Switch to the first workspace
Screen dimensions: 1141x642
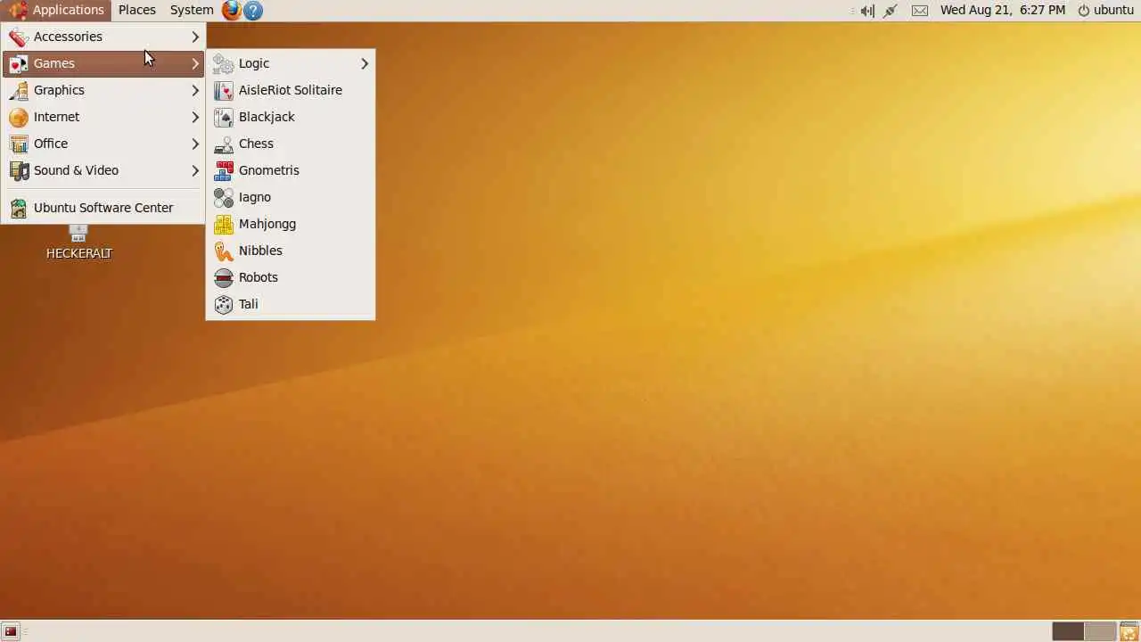tap(1068, 631)
